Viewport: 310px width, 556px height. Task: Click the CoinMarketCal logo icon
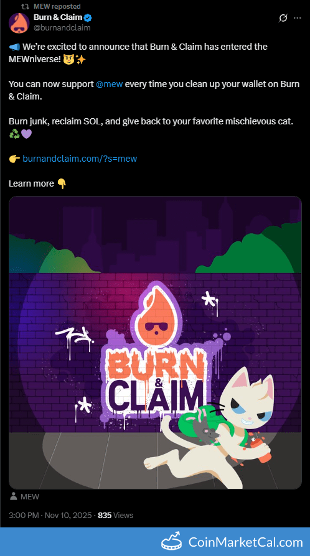click(172, 542)
